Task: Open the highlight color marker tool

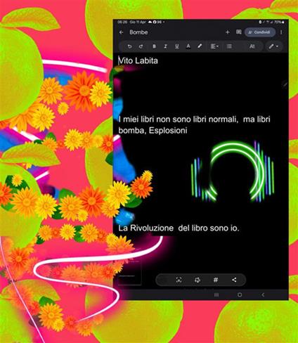Action: tap(200, 46)
